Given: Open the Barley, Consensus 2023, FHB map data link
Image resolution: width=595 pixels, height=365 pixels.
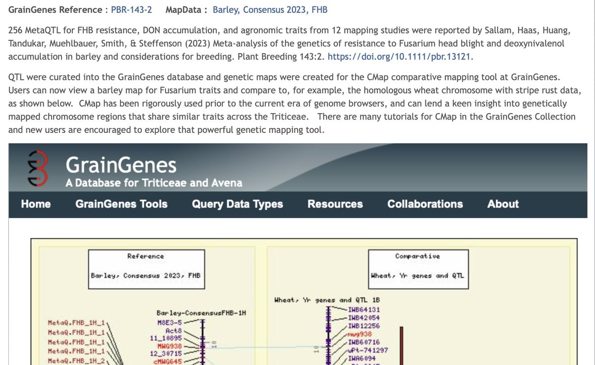Looking at the screenshot, I should (x=270, y=9).
